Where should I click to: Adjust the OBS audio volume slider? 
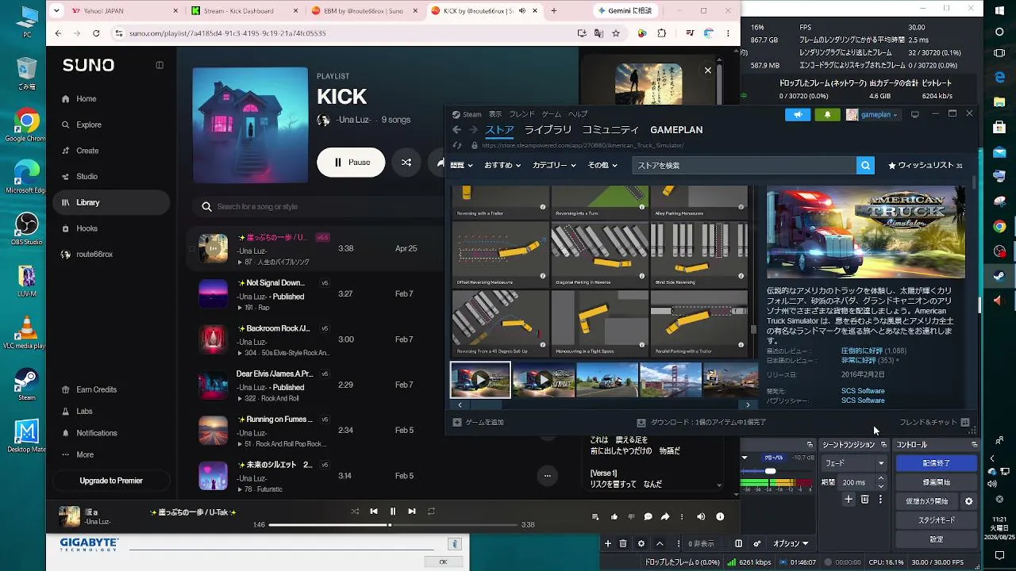[x=769, y=471]
